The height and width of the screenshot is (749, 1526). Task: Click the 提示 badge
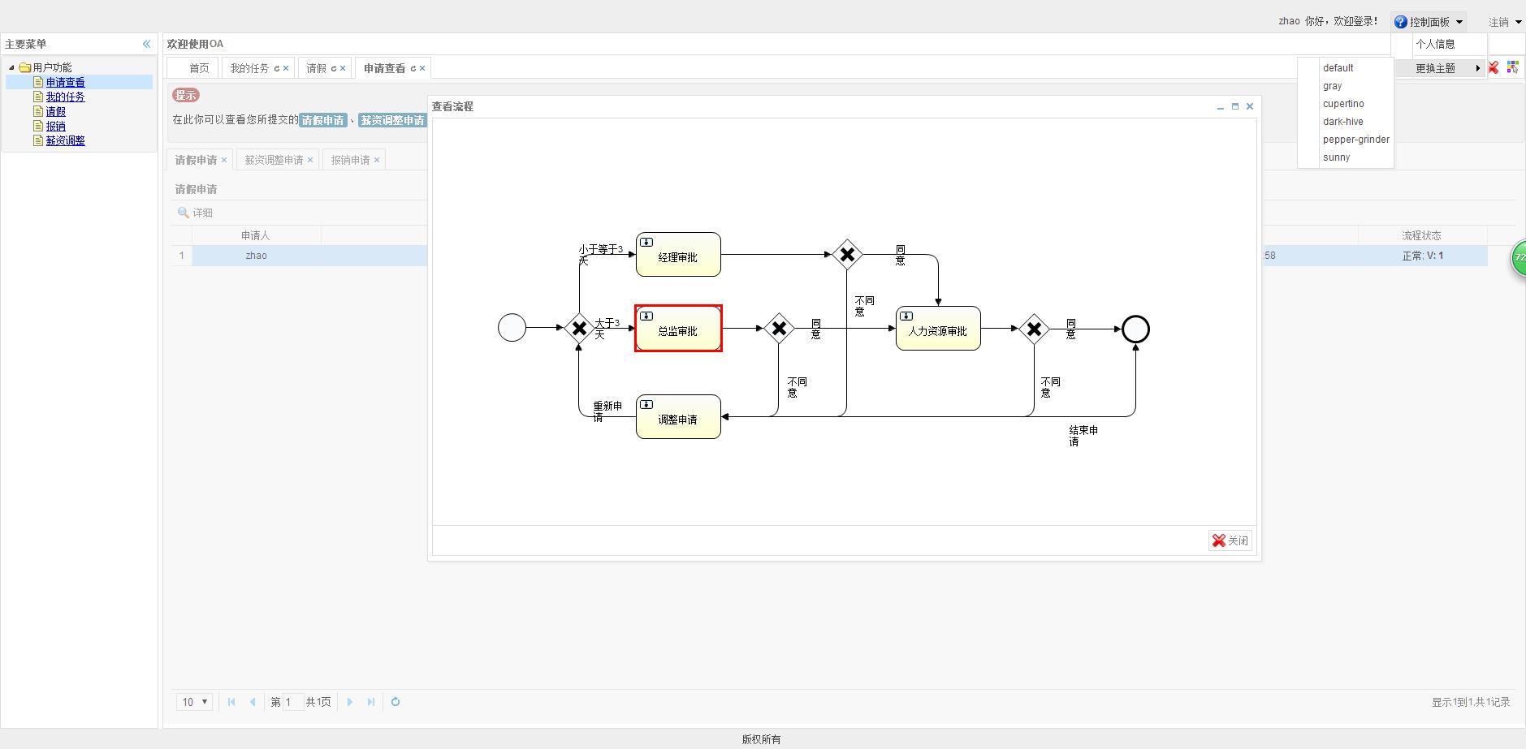[x=185, y=95]
